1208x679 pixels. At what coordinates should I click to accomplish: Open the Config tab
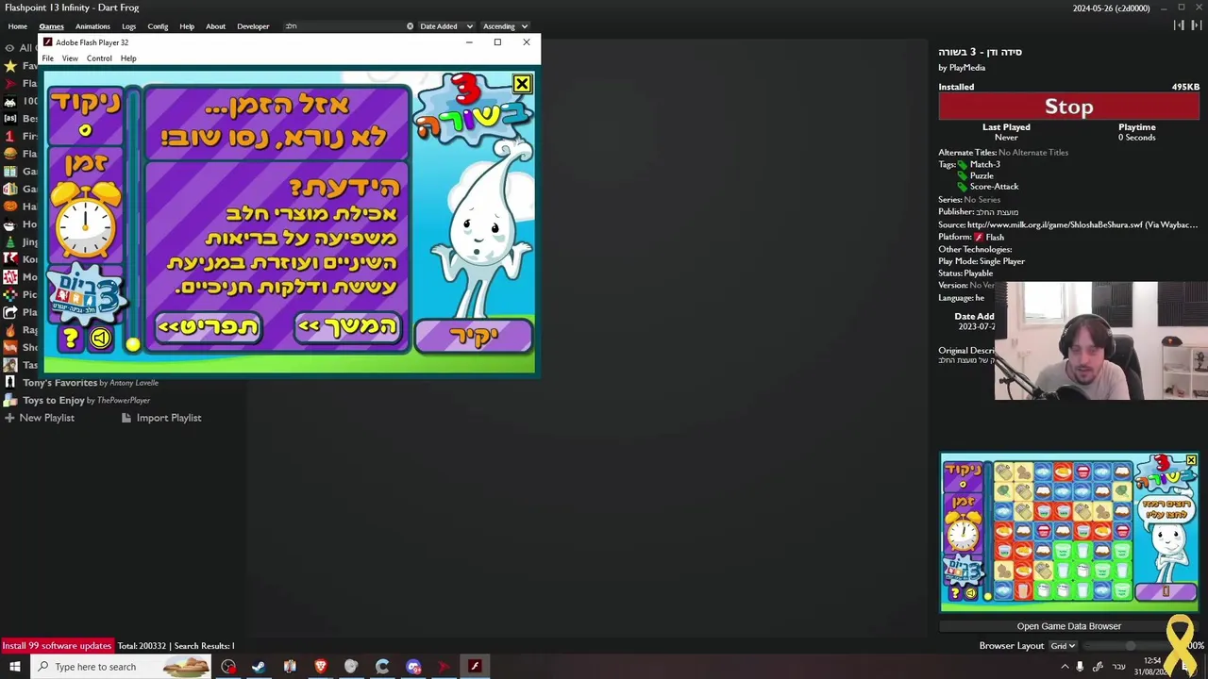coord(158,26)
